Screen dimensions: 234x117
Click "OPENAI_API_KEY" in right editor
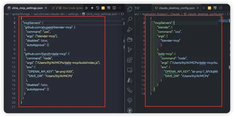[x=177, y=71]
